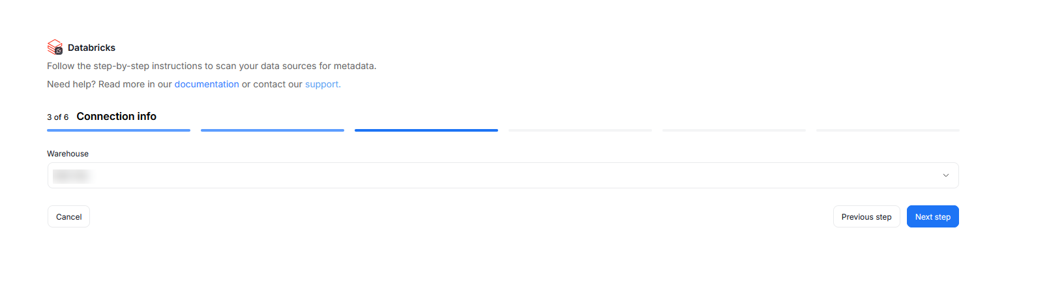Click the step-by-step instructions text
This screenshot has width=1064, height=307.
click(x=211, y=66)
